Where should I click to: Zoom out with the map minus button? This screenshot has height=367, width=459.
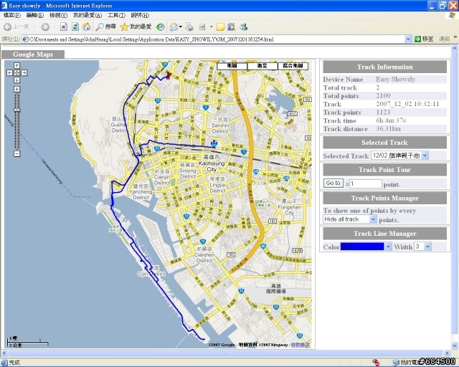[x=17, y=153]
